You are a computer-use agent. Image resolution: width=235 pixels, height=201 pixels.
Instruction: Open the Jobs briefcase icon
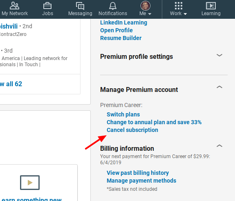tap(47, 6)
